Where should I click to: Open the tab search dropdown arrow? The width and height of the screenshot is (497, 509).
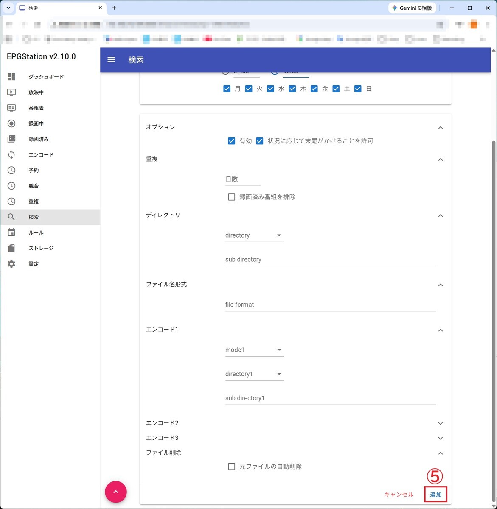(x=8, y=8)
